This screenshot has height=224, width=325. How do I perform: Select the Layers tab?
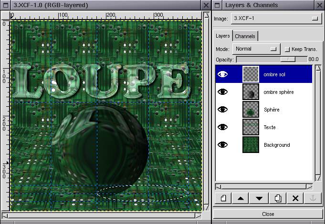(x=223, y=36)
